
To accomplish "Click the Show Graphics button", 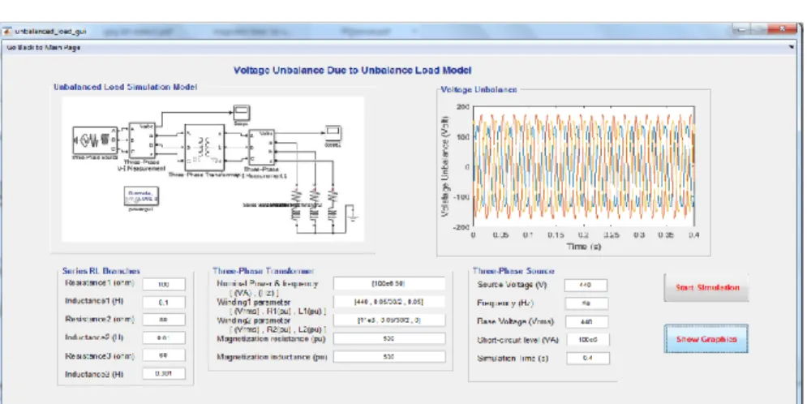I will point(706,339).
